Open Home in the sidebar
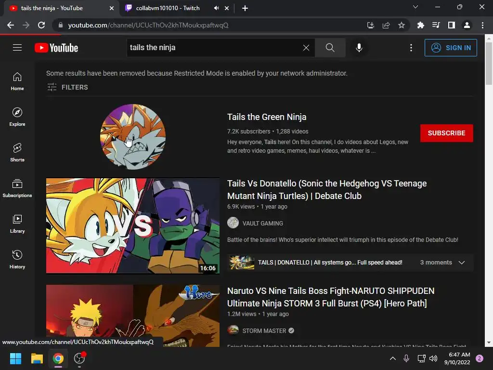The height and width of the screenshot is (370, 493). [x=17, y=81]
